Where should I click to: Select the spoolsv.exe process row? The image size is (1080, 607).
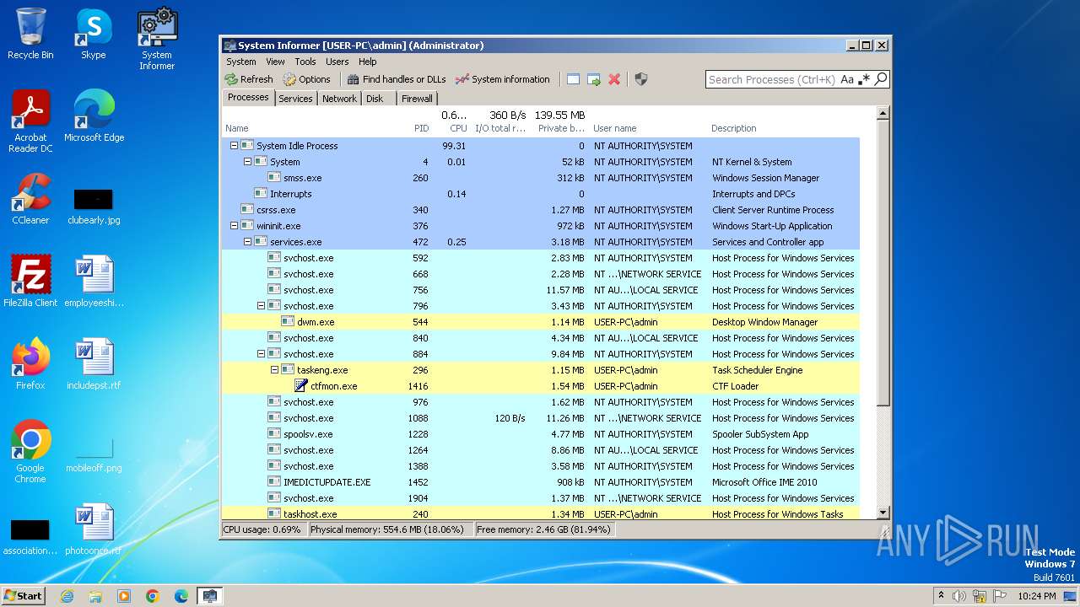coord(540,434)
